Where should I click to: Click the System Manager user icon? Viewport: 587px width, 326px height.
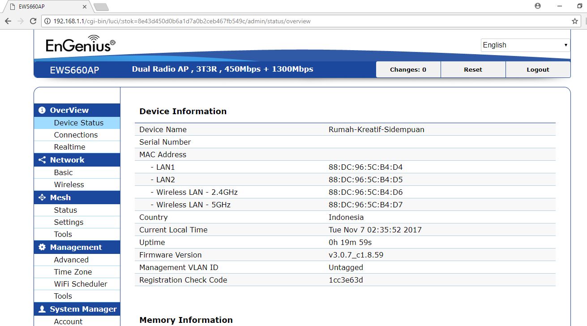pos(42,309)
